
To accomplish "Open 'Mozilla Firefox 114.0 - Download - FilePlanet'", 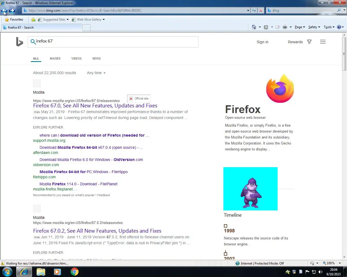I will [78, 184].
